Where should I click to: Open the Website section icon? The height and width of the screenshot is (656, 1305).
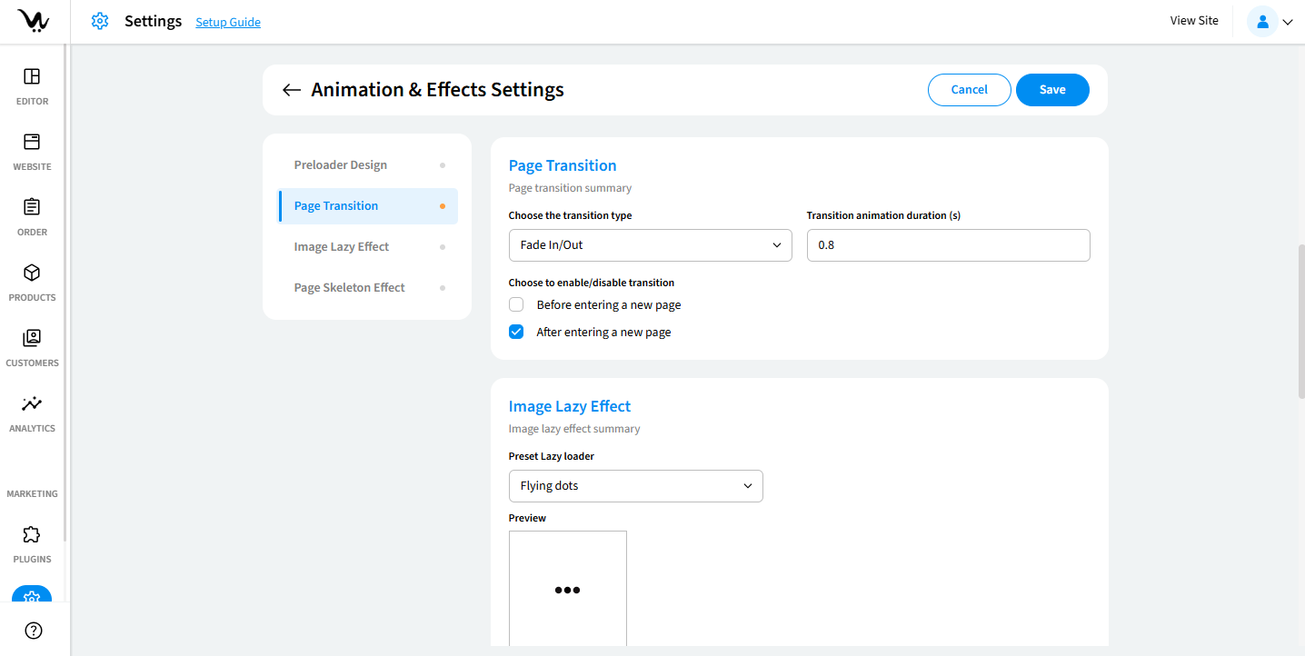coord(32,142)
